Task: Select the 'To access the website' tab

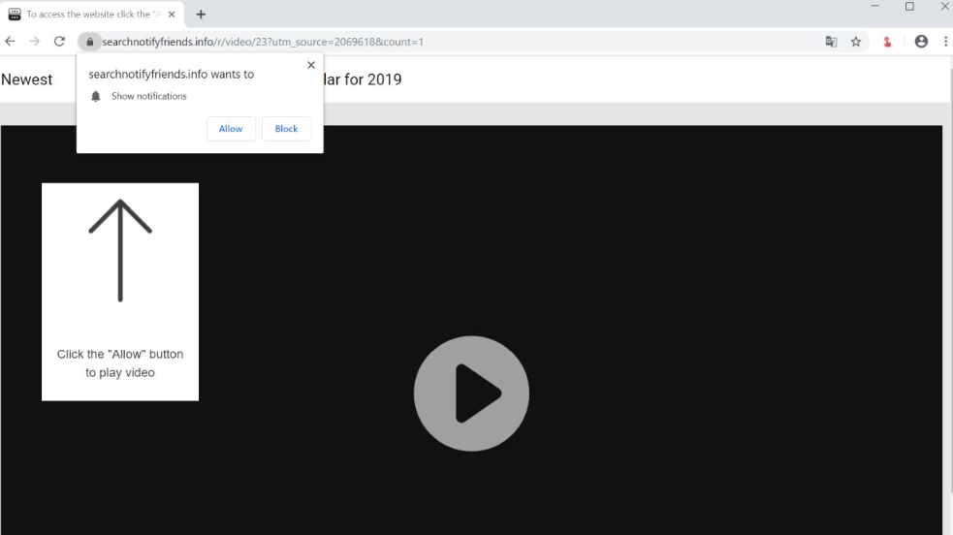Action: click(87, 15)
